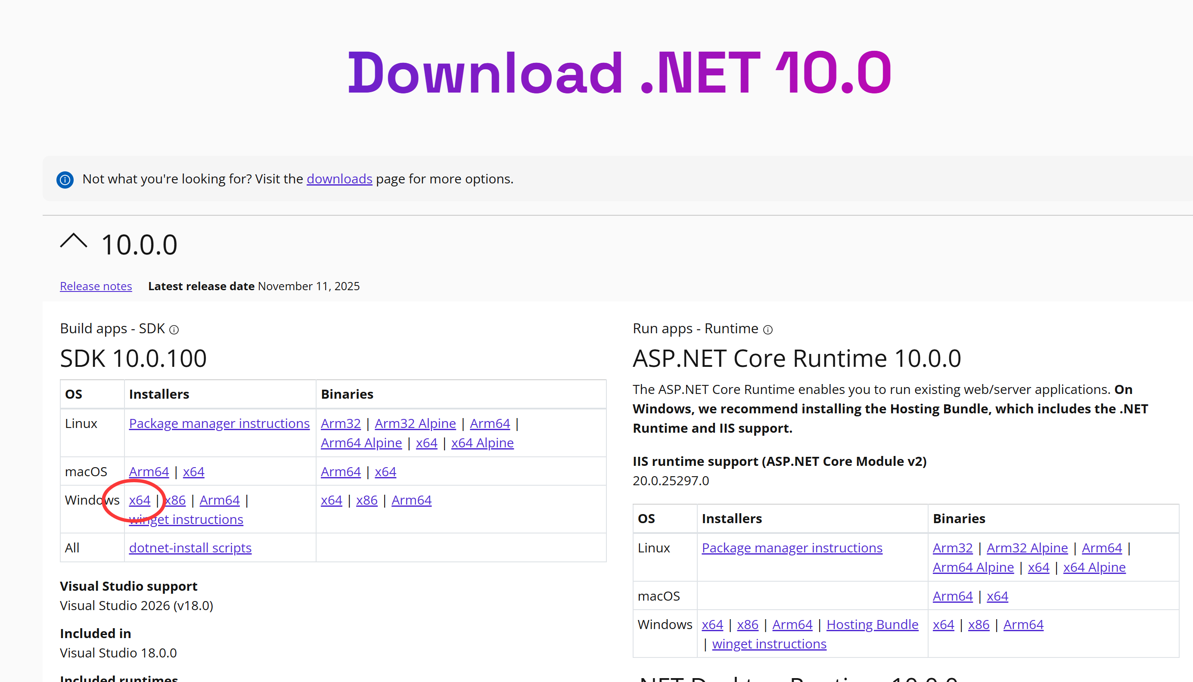1193x682 pixels.
Task: Click the info icon in the notification banner
Action: (65, 180)
